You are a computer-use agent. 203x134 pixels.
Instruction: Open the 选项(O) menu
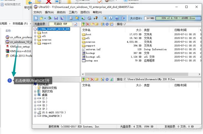(x=85, y=12)
